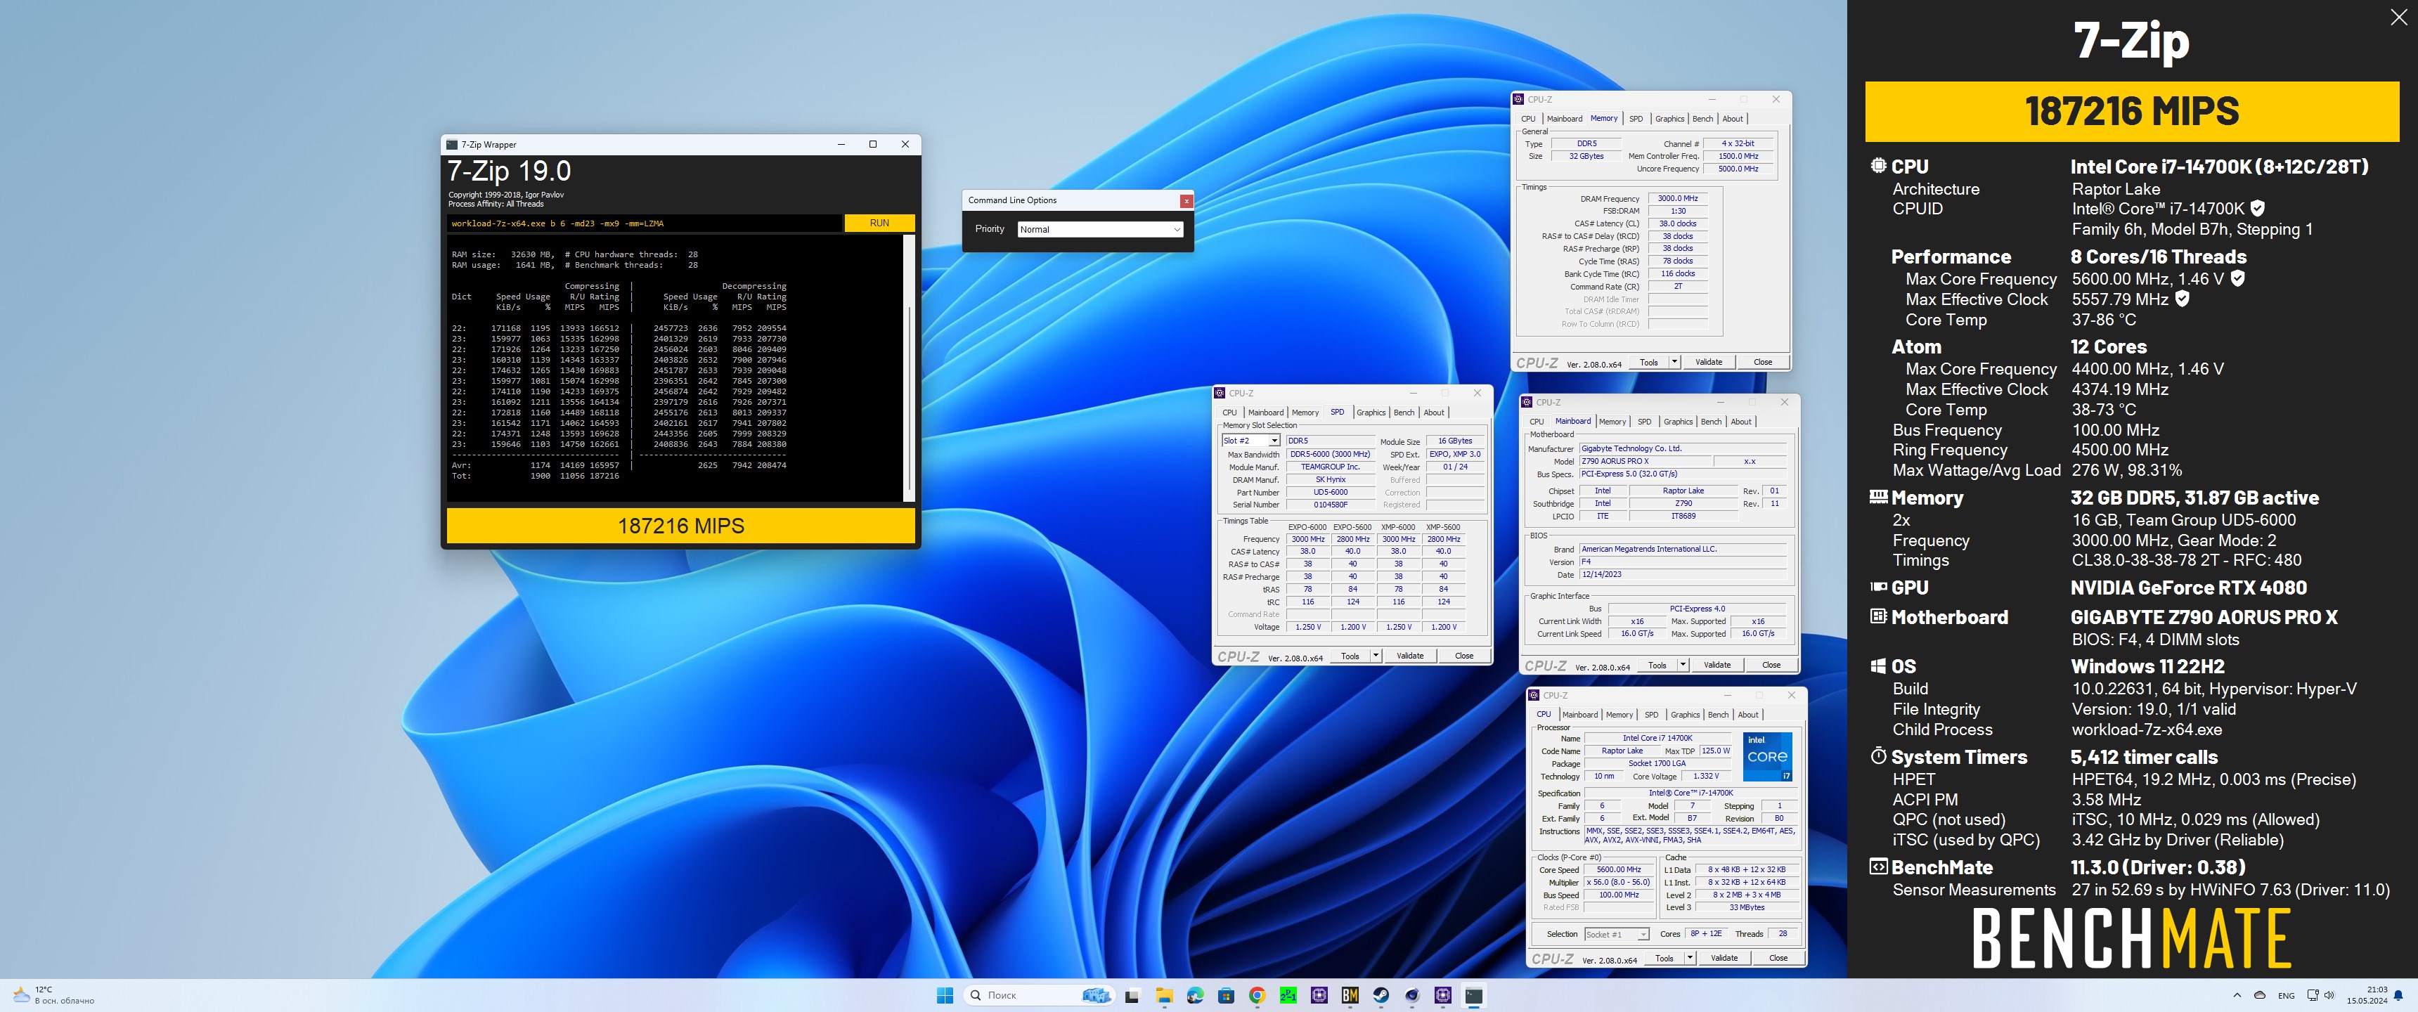Click Tools button in CPU-Z CPU window
The height and width of the screenshot is (1012, 2418).
pyautogui.click(x=1664, y=959)
